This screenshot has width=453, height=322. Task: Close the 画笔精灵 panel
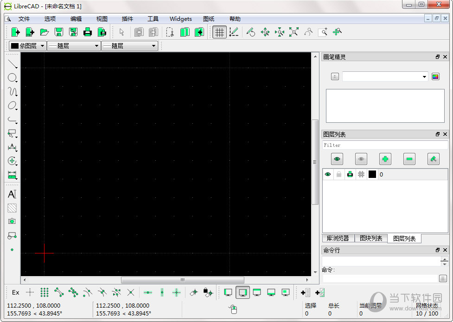(x=445, y=57)
